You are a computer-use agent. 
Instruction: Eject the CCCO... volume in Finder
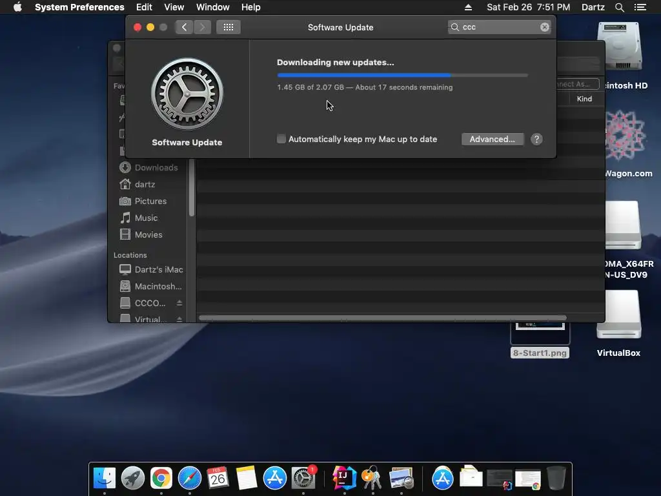pyautogui.click(x=179, y=303)
